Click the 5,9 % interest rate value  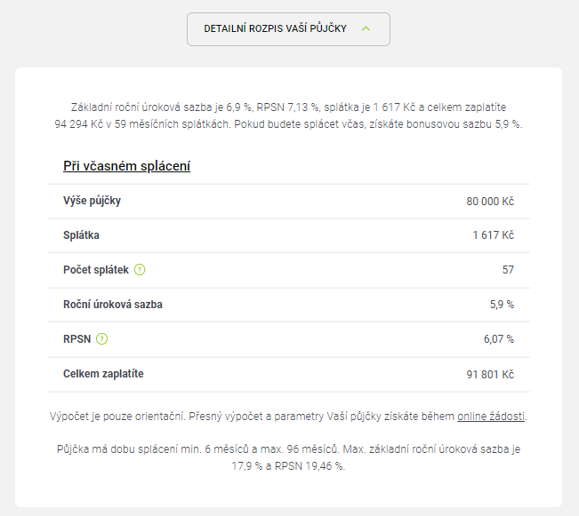502,305
